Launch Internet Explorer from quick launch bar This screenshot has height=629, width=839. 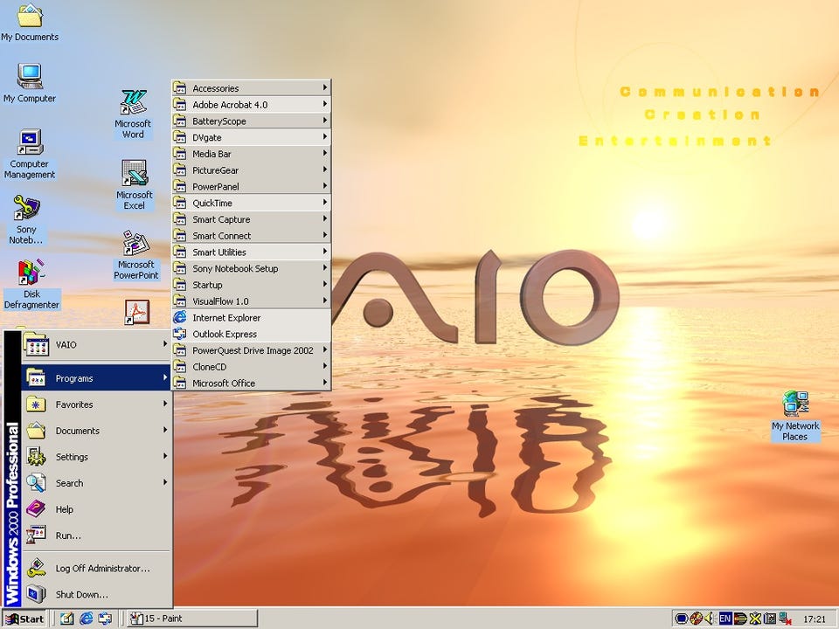click(87, 619)
